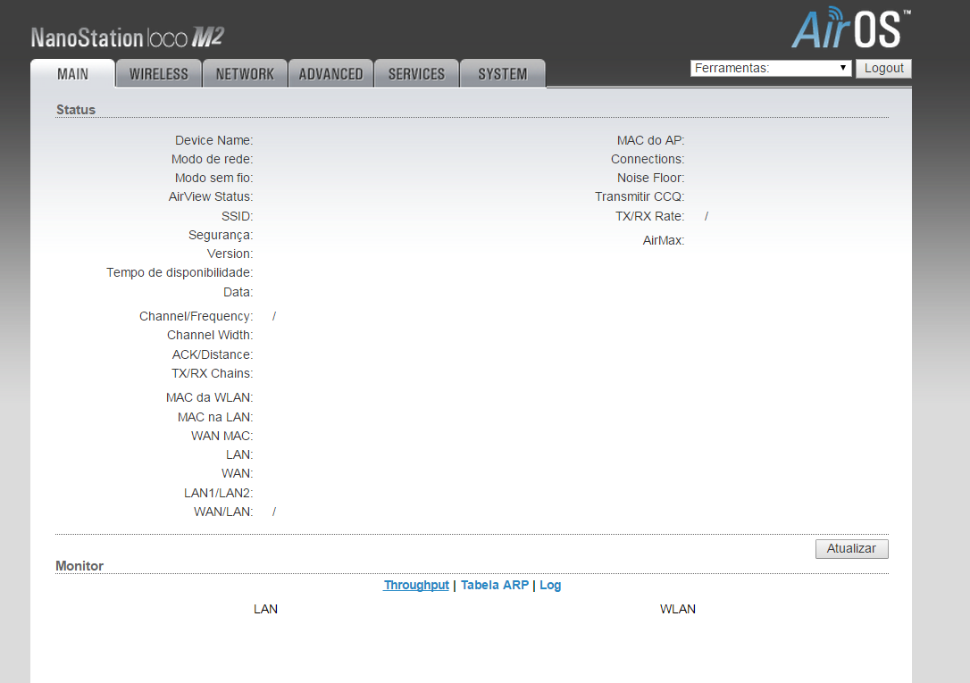This screenshot has width=970, height=683.
Task: Click the AirOS logo
Action: point(850,29)
